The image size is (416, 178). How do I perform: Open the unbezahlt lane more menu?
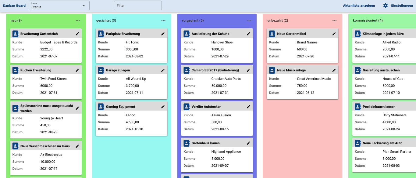coord(335,20)
